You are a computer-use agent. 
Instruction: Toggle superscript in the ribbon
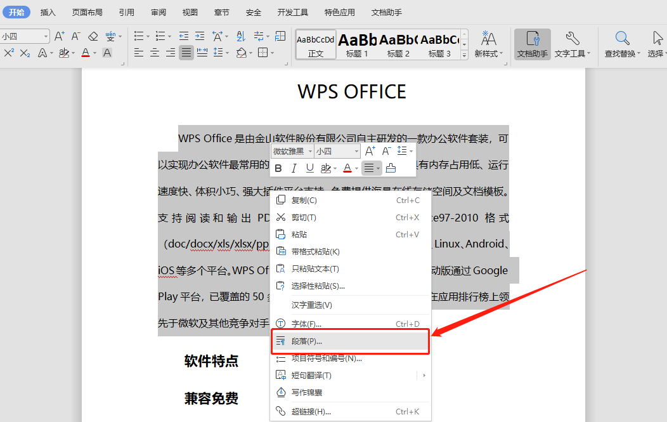tap(9, 53)
